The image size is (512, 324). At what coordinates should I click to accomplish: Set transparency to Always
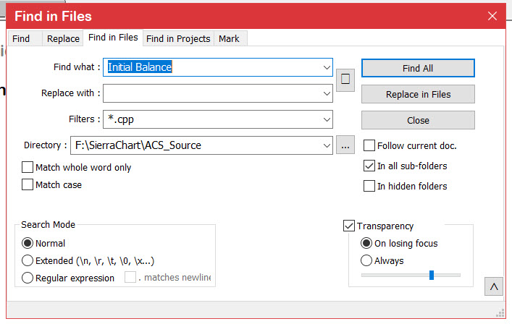(x=366, y=260)
